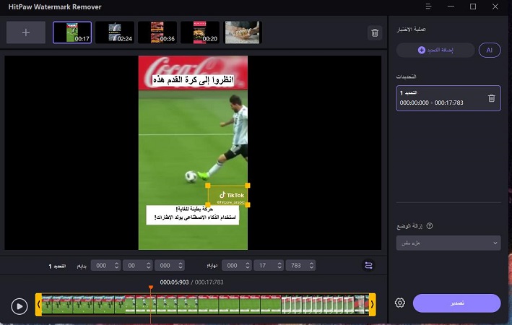512x325 pixels.
Task: Adjust end seconds stepper arrows next to 17
Action: pos(279,266)
